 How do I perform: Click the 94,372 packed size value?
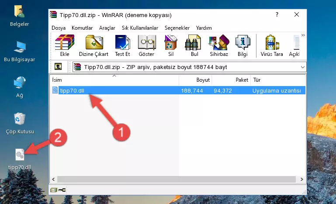pyautogui.click(x=223, y=91)
